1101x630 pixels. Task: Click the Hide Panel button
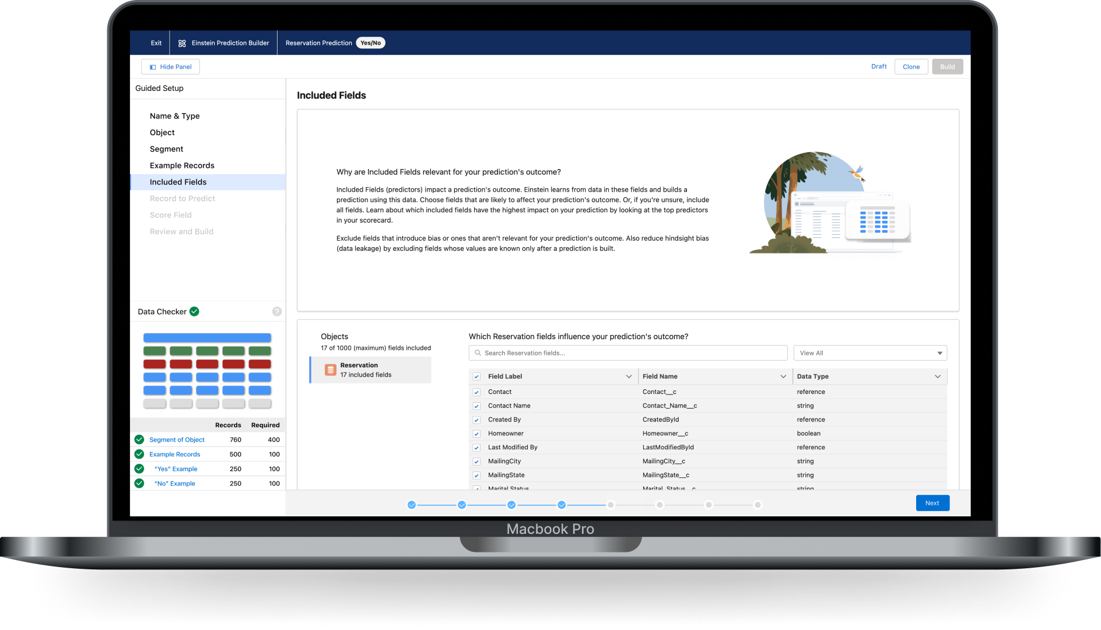[170, 67]
